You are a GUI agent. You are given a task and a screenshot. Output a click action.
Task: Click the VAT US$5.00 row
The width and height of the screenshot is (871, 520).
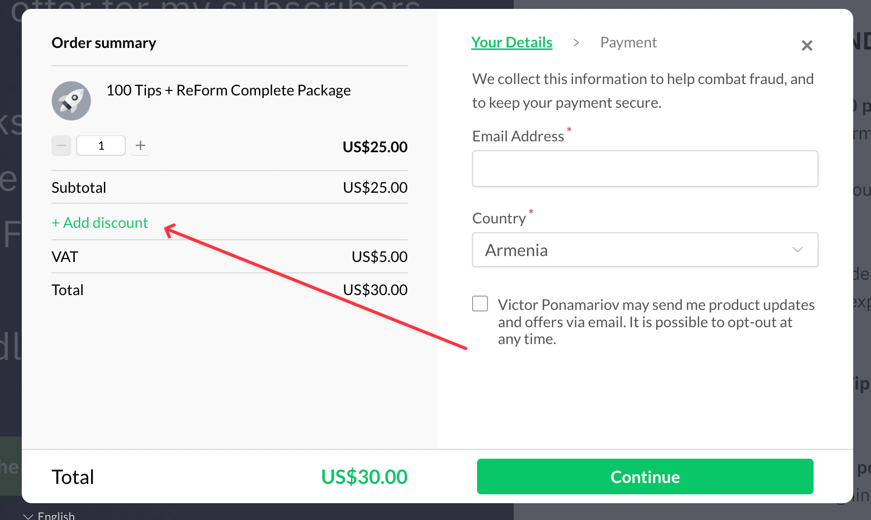pos(230,257)
